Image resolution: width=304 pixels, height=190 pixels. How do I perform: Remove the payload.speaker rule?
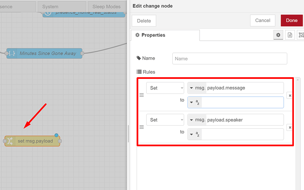pyautogui.click(x=289, y=127)
